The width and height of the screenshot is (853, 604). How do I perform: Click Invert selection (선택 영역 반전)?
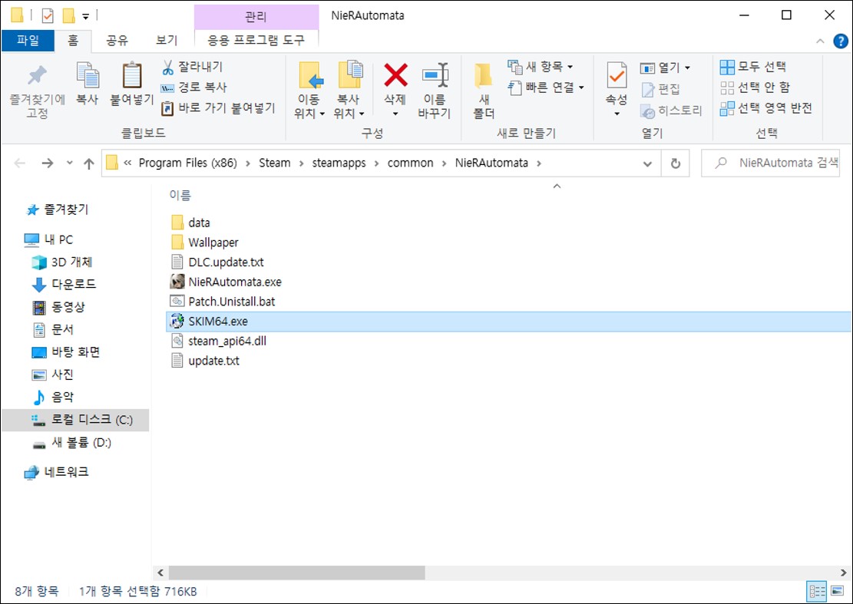point(766,108)
